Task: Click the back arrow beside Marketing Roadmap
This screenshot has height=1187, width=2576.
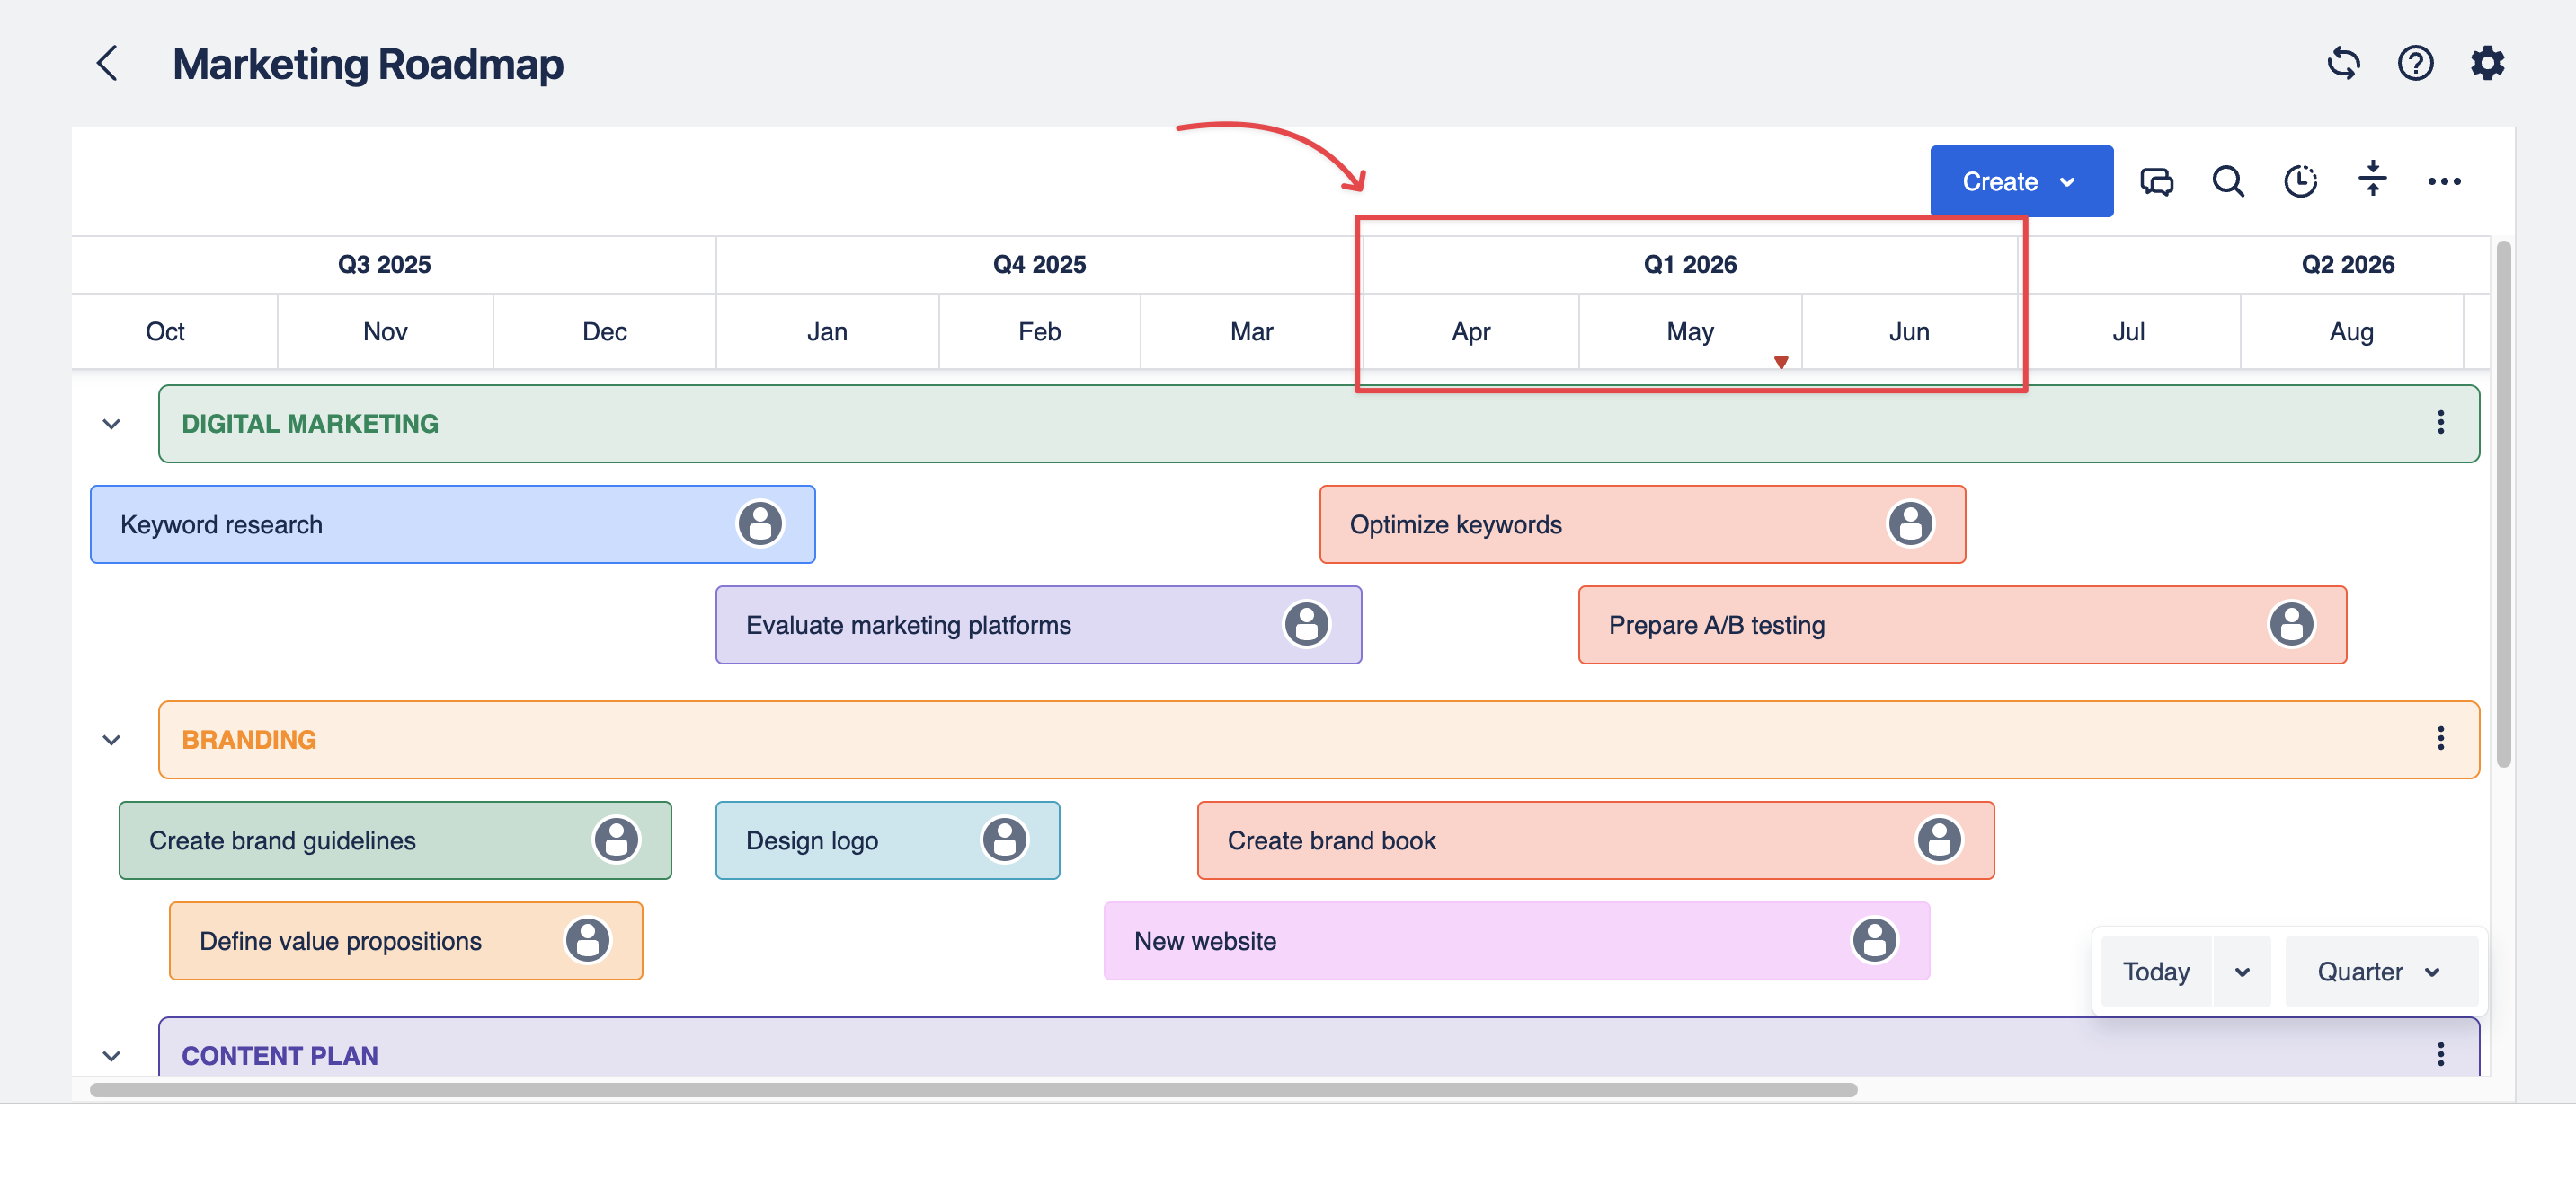Action: tap(108, 64)
